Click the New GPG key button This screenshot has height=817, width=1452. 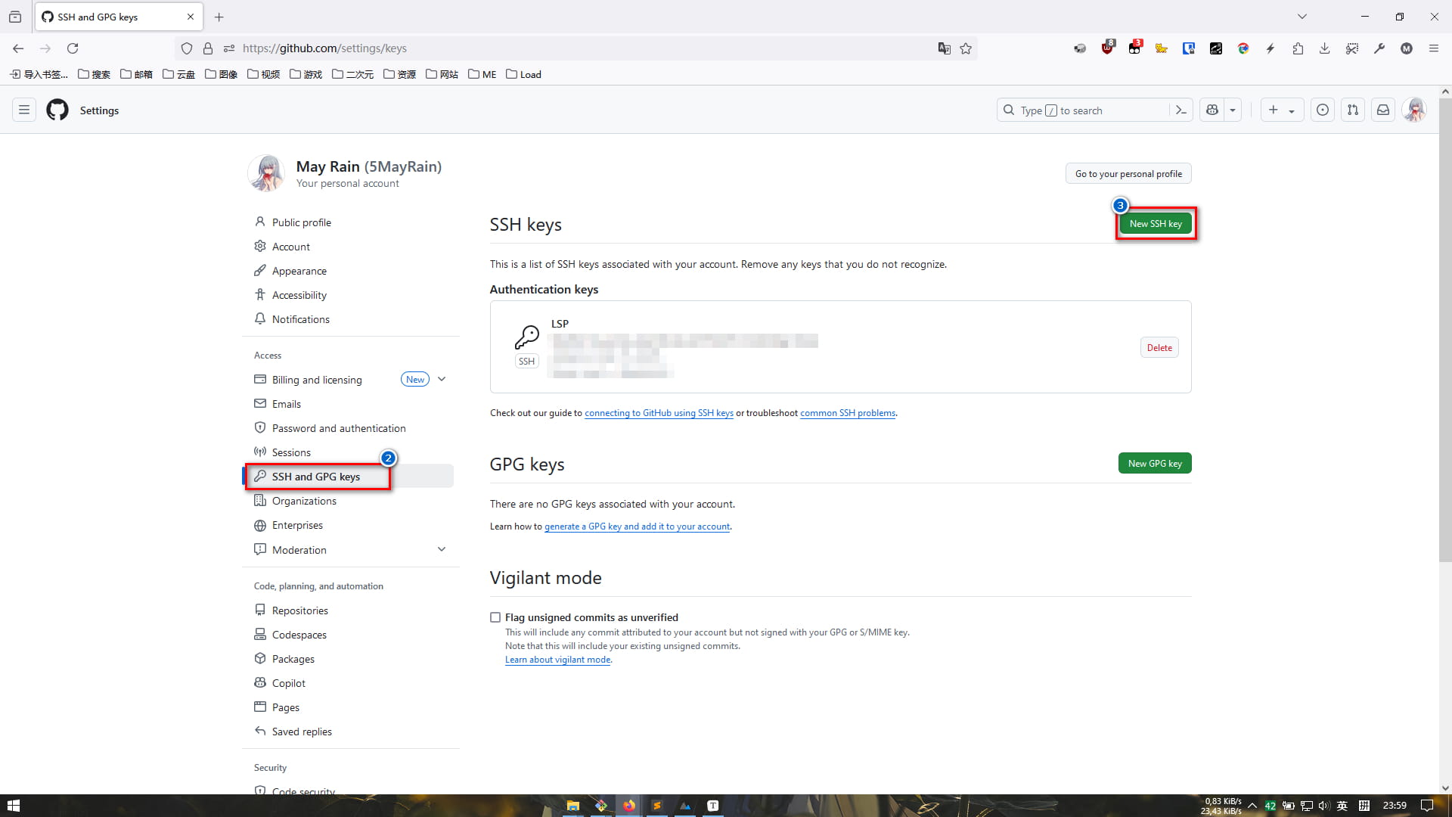tap(1154, 464)
